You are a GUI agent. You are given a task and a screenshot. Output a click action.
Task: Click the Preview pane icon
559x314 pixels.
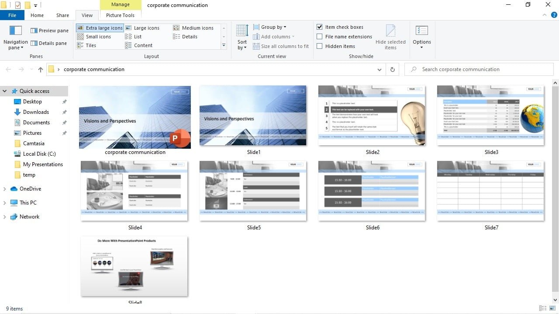pyautogui.click(x=34, y=31)
